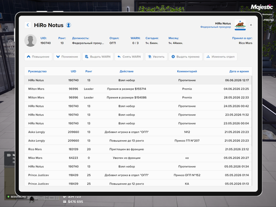
Task: Click the game balance $476 695 in the HUD
Action: (76, 202)
